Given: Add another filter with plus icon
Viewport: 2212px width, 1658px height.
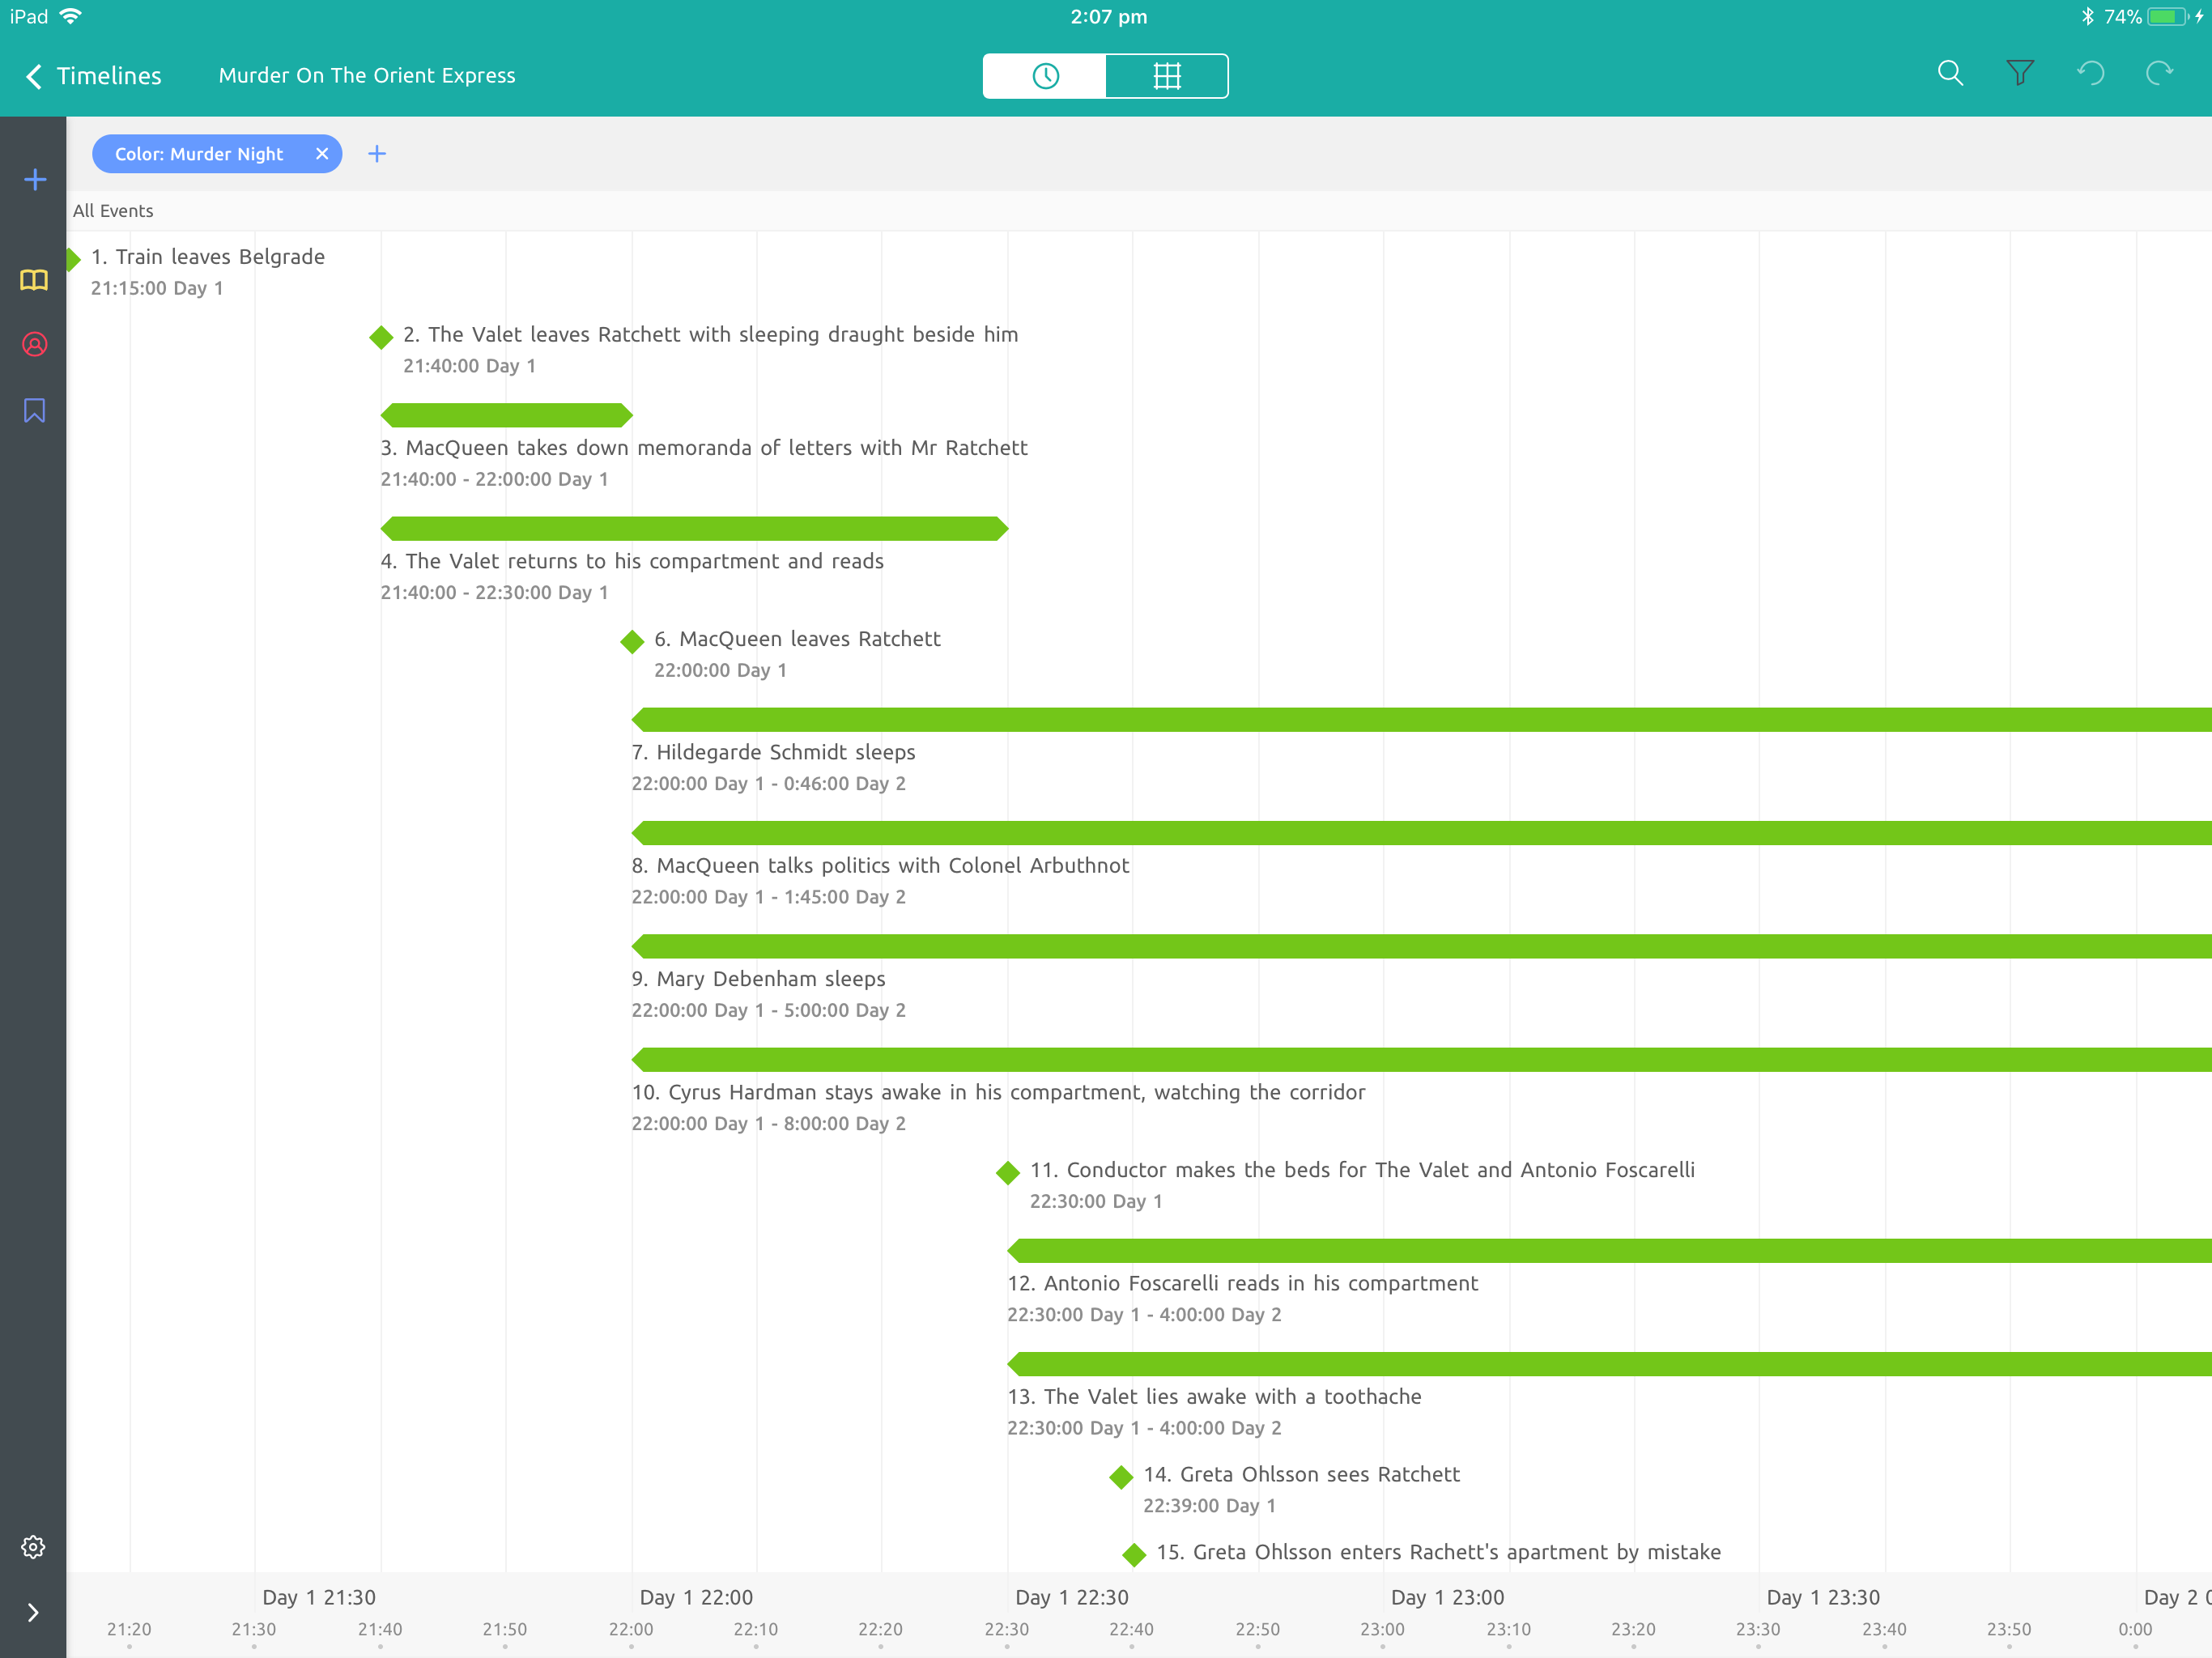Looking at the screenshot, I should [x=377, y=154].
